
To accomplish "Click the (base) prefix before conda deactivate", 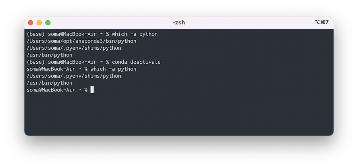I will pyautogui.click(x=36, y=62).
